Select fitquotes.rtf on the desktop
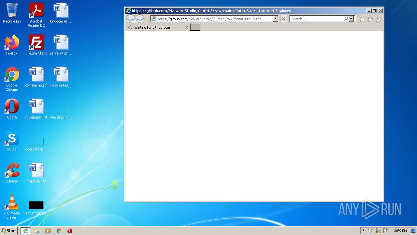 tap(36, 173)
